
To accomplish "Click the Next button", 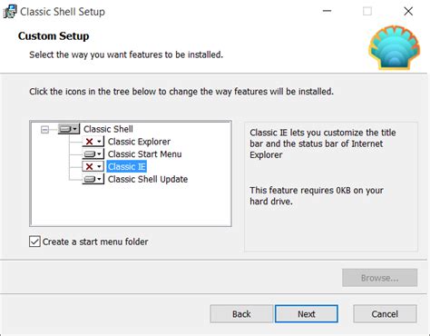I will point(307,314).
